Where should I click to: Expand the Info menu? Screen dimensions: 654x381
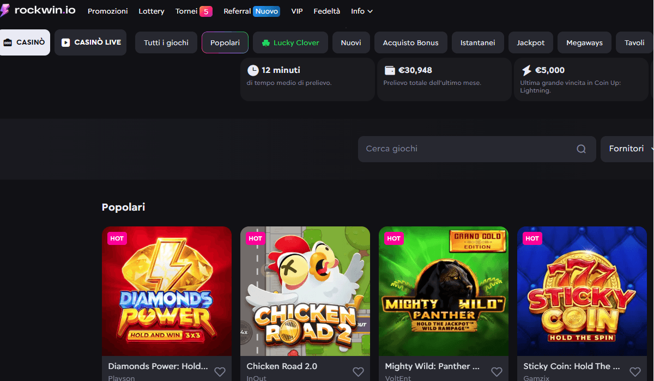tap(362, 11)
